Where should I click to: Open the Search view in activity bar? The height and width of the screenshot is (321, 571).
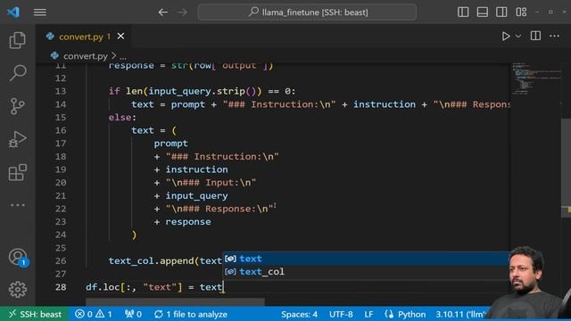tap(18, 73)
